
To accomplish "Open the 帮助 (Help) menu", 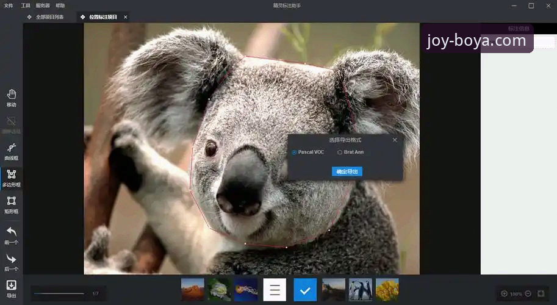I will (60, 5).
